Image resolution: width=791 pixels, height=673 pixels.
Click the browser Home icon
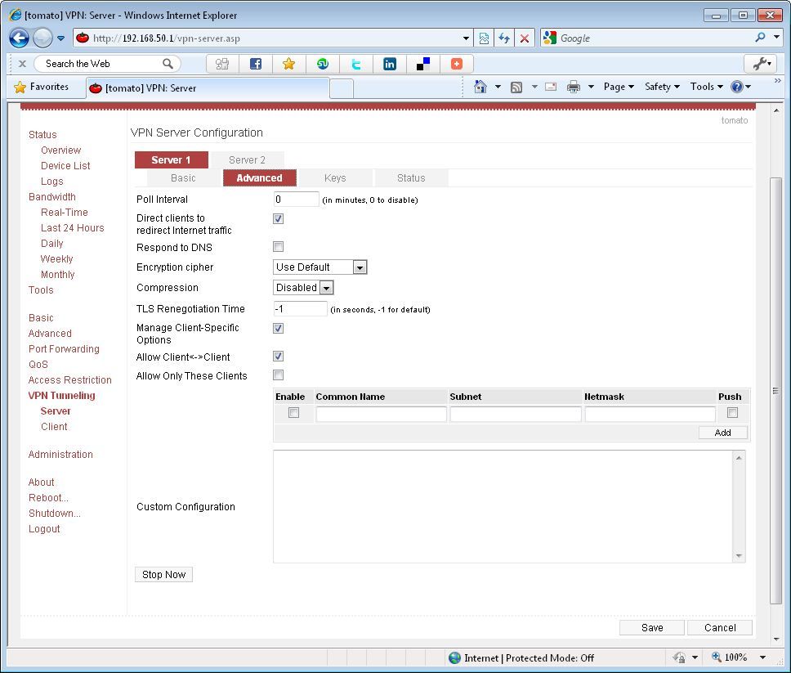point(480,87)
